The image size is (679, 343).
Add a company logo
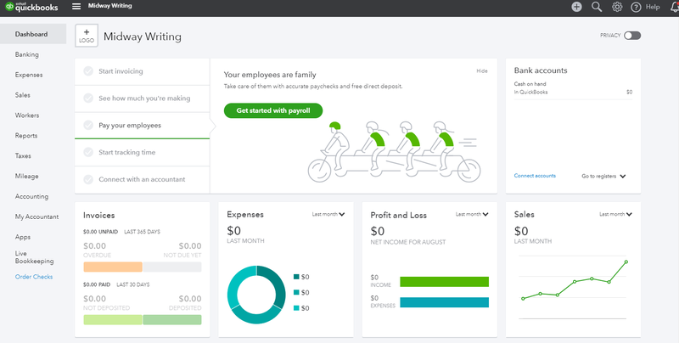pyautogui.click(x=87, y=36)
